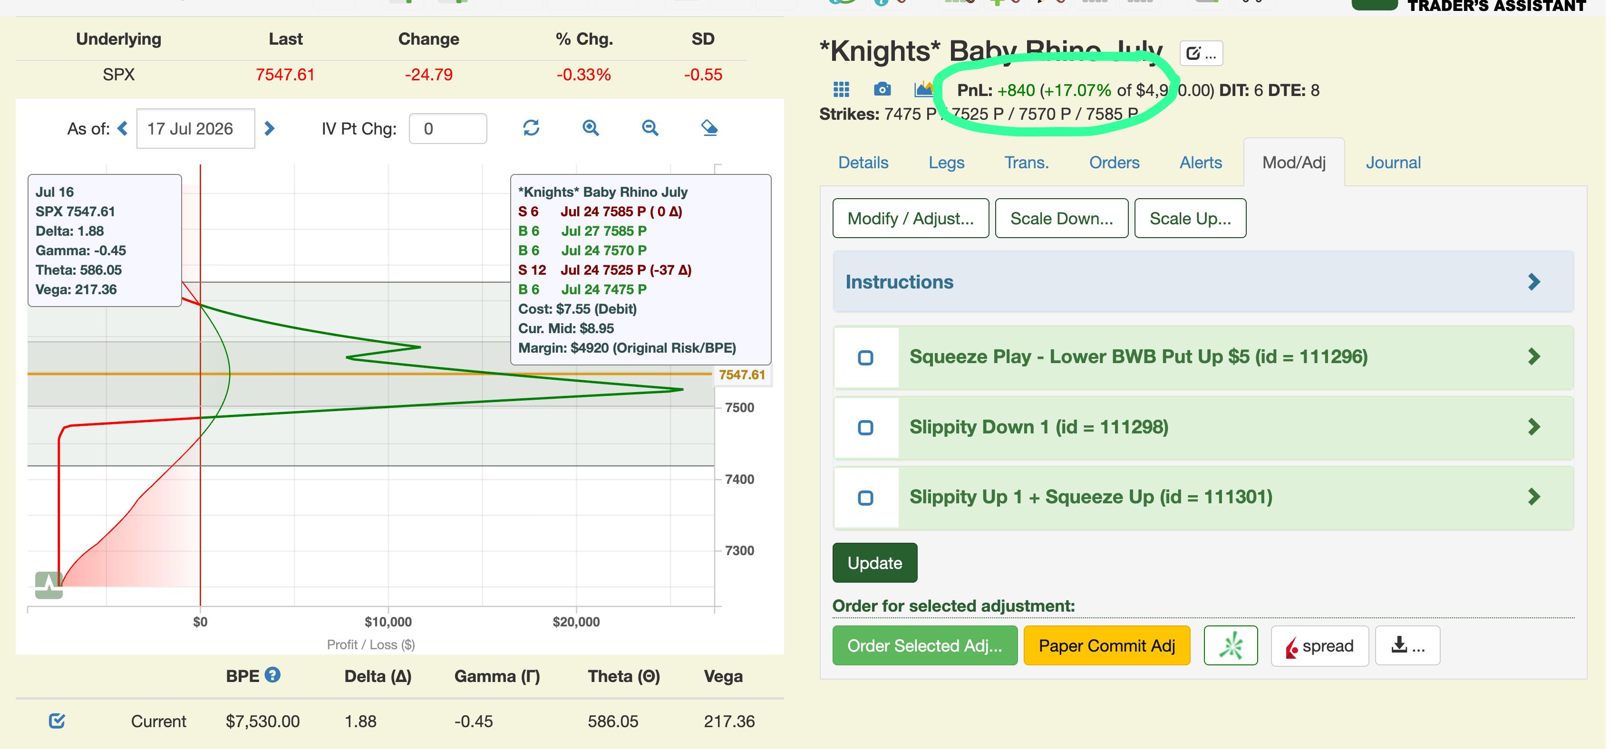
Task: Click the Update button
Action: 874,563
